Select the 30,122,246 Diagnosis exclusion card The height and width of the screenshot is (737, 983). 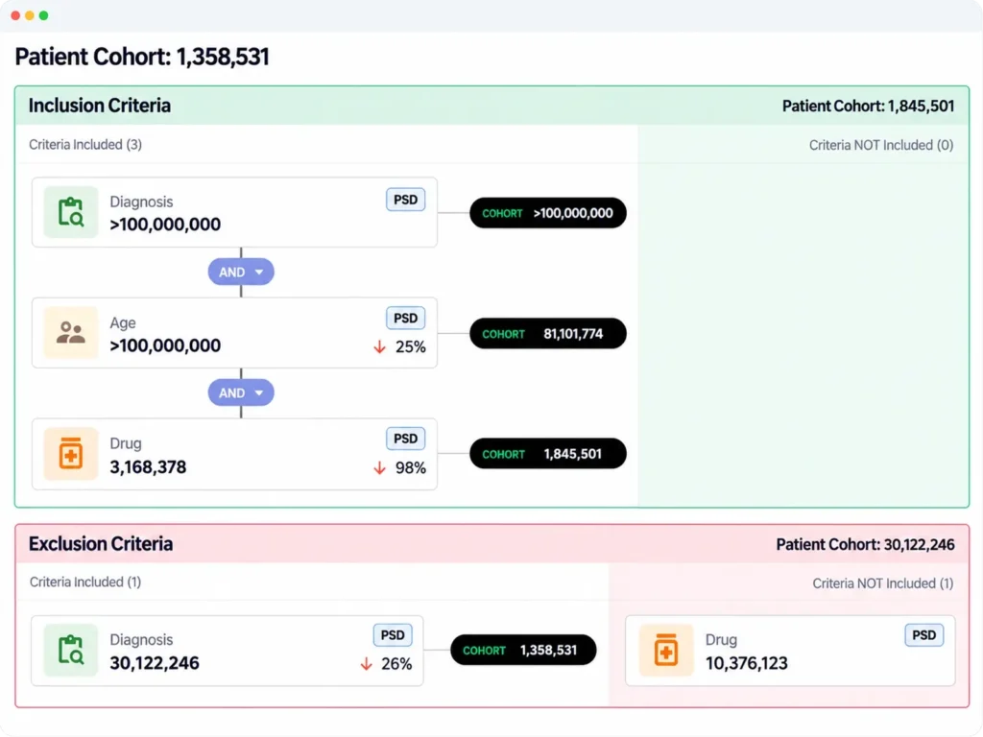227,651
